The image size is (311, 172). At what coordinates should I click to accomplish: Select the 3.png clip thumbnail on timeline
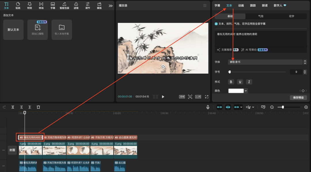78,150
